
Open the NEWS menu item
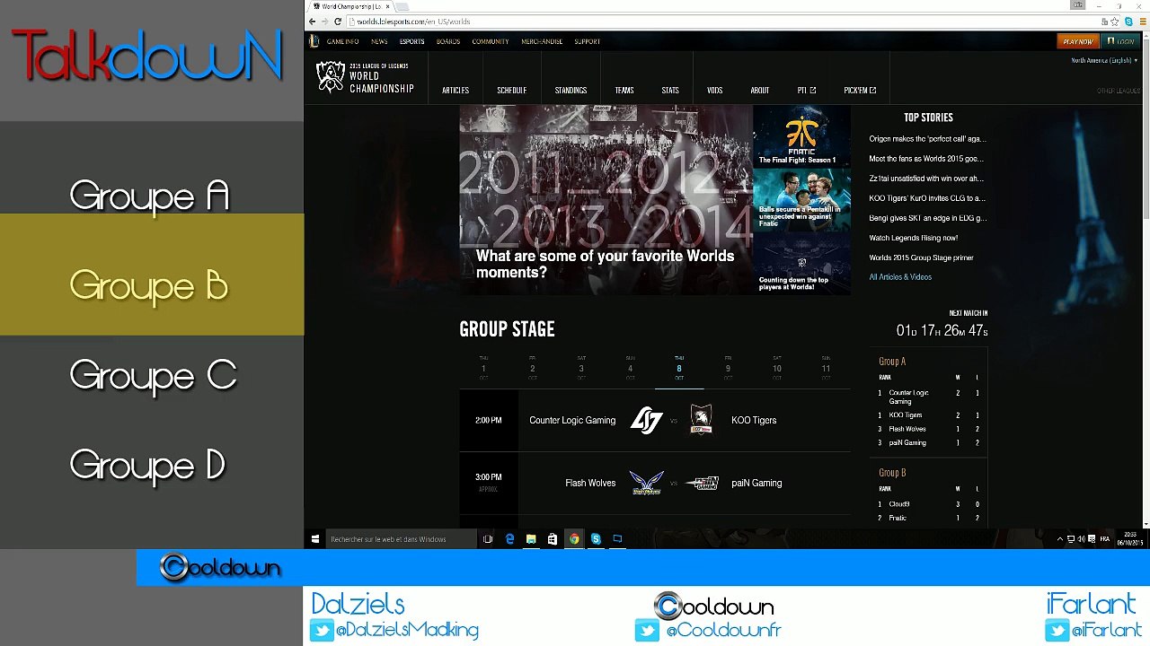tap(379, 41)
